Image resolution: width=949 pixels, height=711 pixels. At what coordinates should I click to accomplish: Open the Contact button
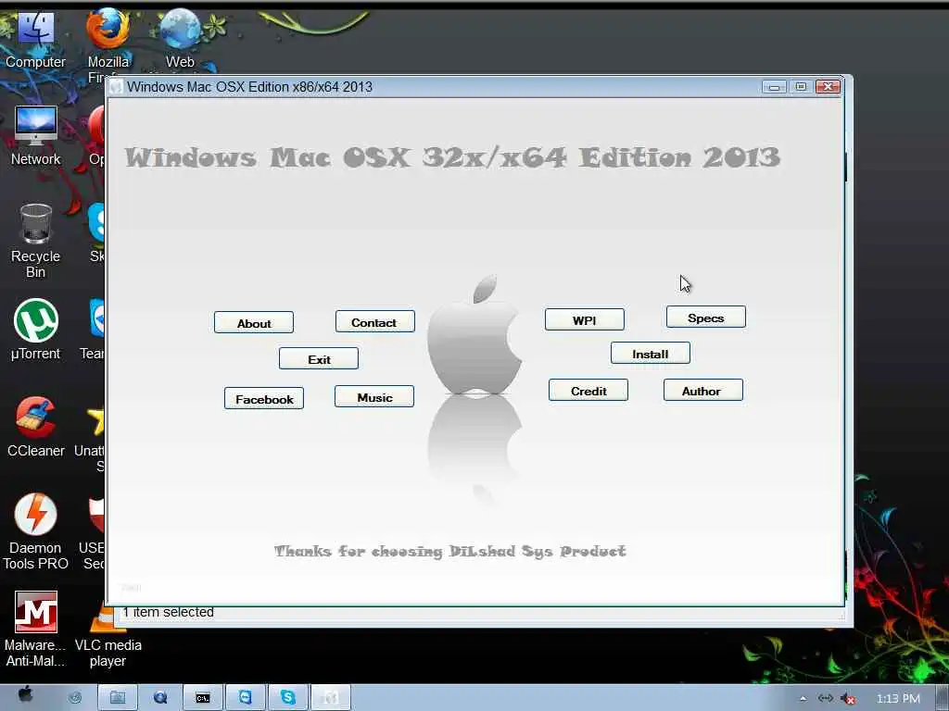374,322
